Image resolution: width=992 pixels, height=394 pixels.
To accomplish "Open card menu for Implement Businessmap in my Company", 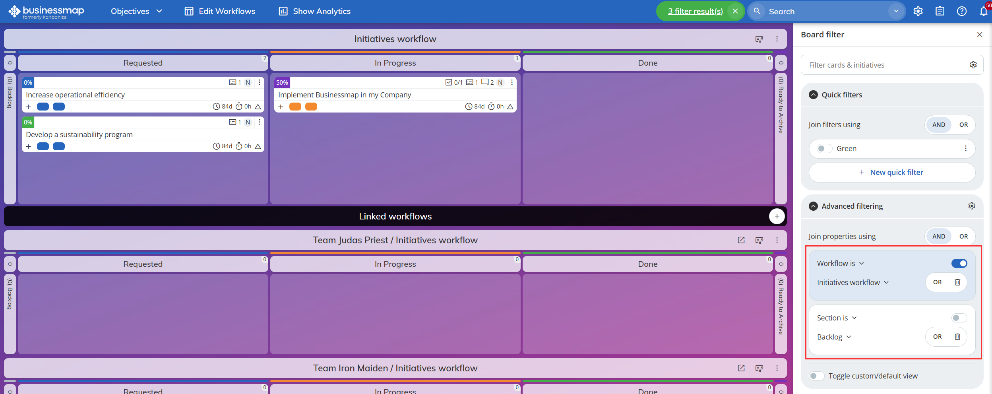I will coord(512,82).
